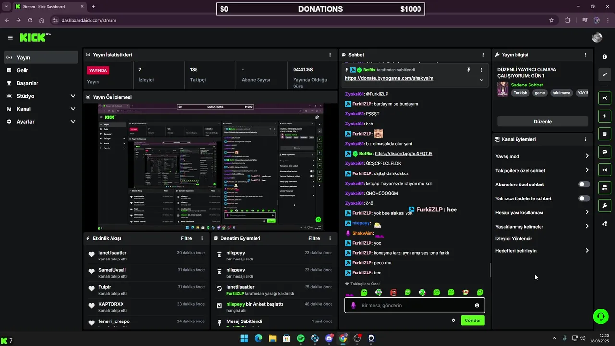Open the emoji picker in message box
The image size is (615, 346).
click(x=477, y=305)
